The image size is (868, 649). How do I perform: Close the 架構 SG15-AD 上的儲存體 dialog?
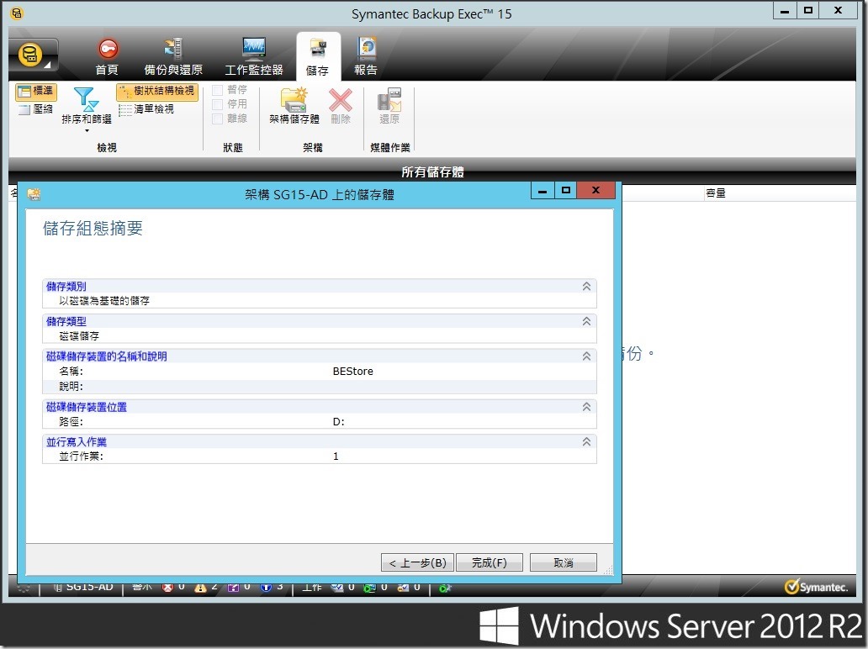pyautogui.click(x=595, y=190)
